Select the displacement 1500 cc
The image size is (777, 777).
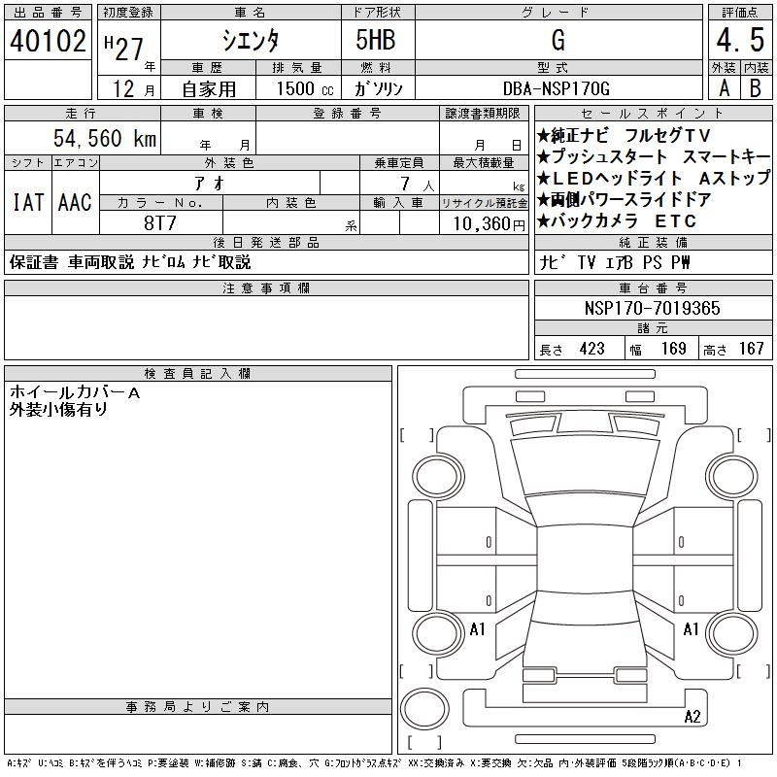click(x=305, y=88)
